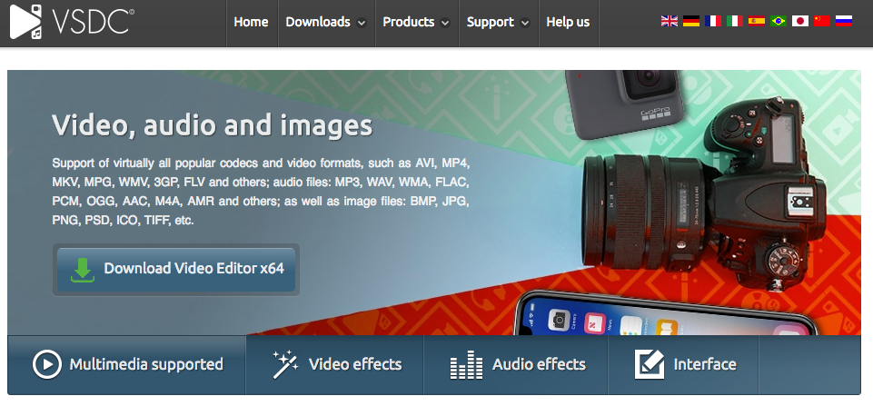Select the Video effects tab
The width and height of the screenshot is (873, 406).
pos(334,365)
